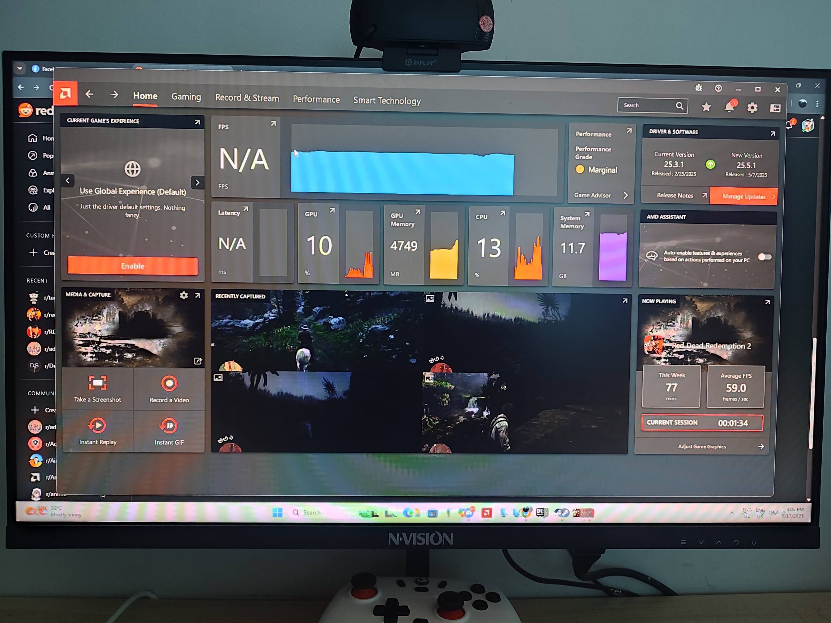Open favorites star icon

(x=706, y=107)
